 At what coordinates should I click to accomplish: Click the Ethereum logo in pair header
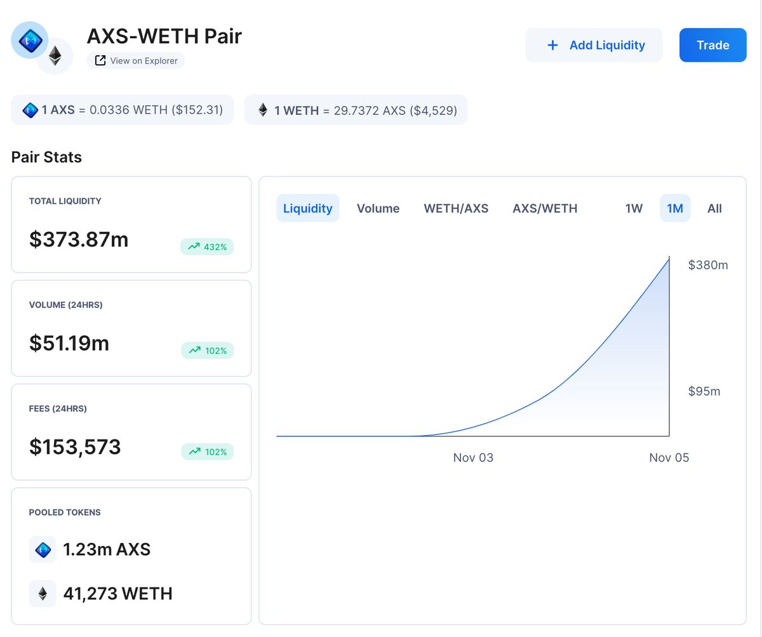55,56
